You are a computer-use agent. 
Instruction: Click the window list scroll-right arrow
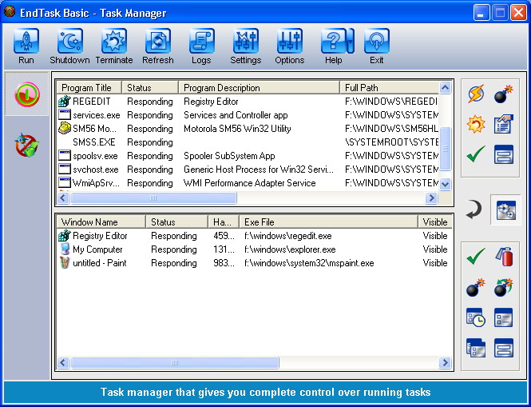point(445,362)
